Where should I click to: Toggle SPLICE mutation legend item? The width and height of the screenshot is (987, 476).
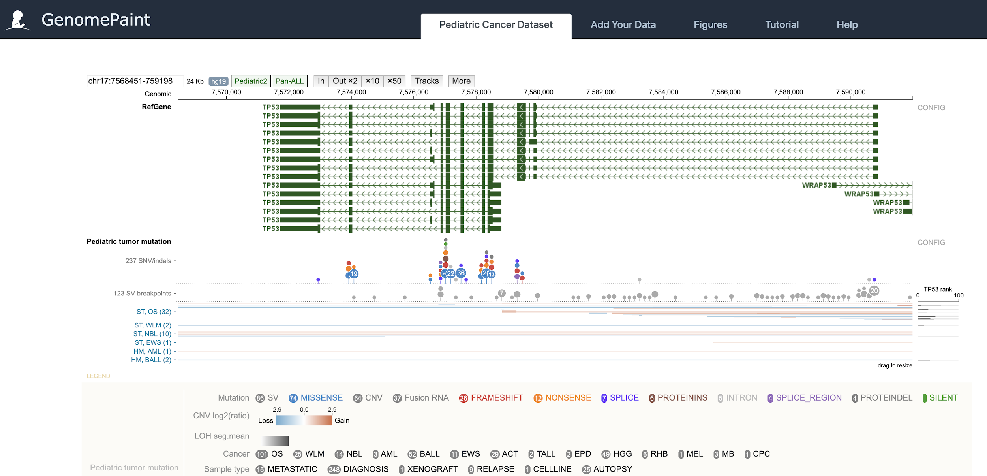point(620,398)
